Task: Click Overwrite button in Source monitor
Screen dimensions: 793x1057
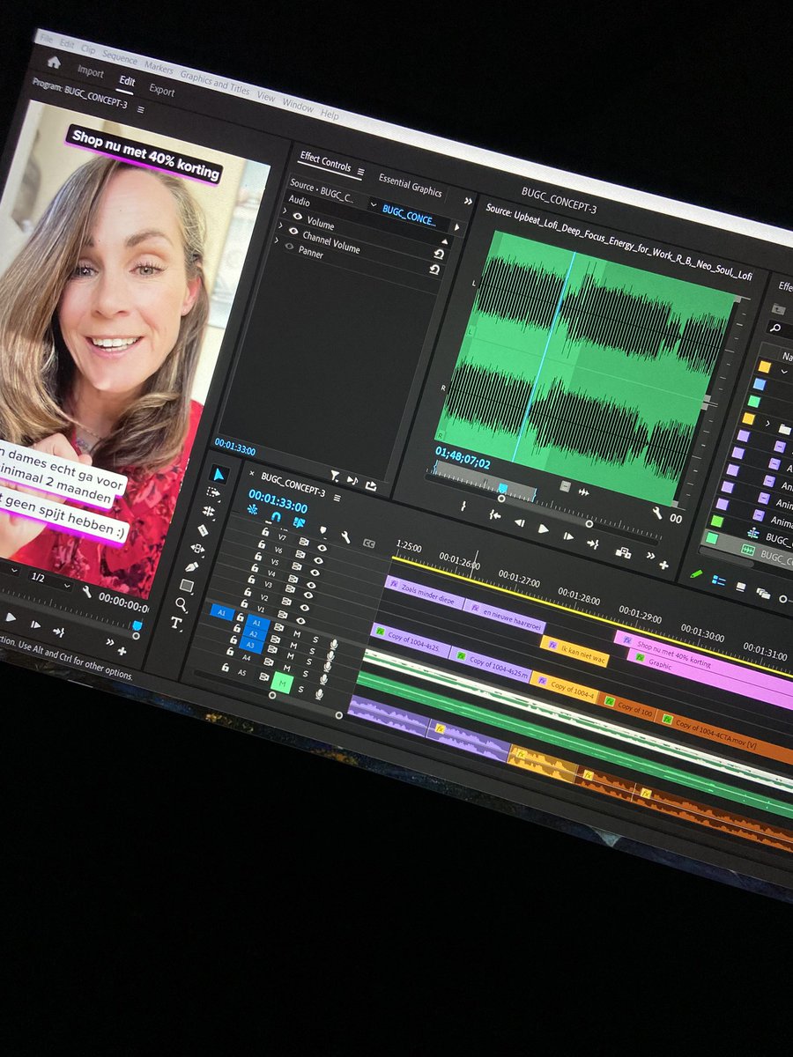Action: point(623,553)
